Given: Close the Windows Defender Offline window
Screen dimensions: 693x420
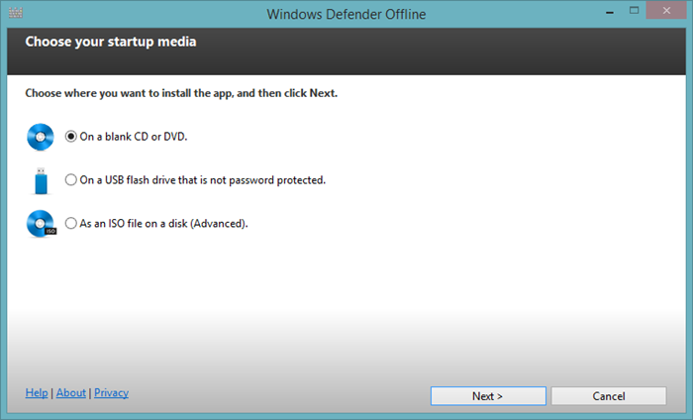Looking at the screenshot, I should point(666,11).
